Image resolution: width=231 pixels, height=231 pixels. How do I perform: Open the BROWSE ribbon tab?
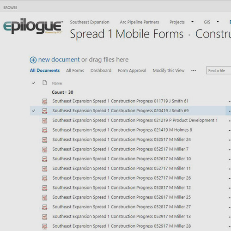10,7
